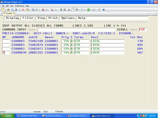
Task: Click the Tot-Rec value 739
Action: [140, 41]
